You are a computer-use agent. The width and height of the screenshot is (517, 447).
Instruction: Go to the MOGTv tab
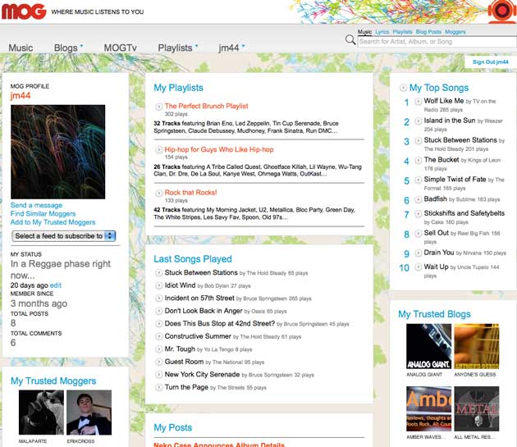click(121, 48)
